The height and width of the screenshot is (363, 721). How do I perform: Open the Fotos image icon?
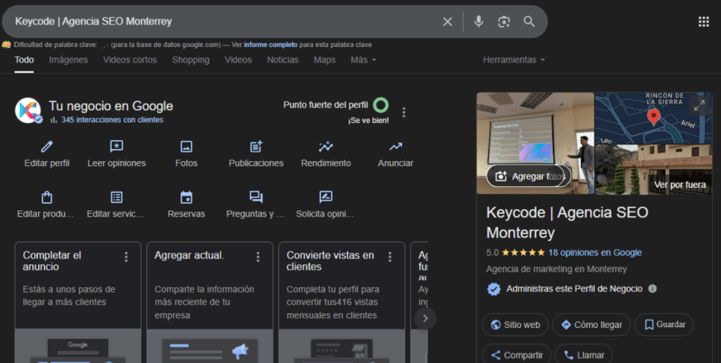click(187, 146)
